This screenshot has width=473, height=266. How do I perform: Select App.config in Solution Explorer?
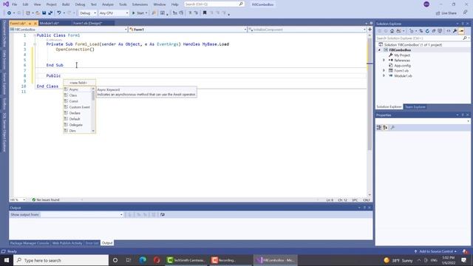tap(402, 66)
